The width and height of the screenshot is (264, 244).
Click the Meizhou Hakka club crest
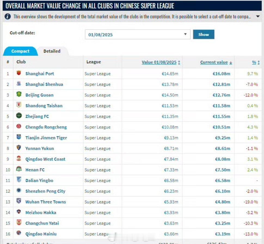(19, 212)
